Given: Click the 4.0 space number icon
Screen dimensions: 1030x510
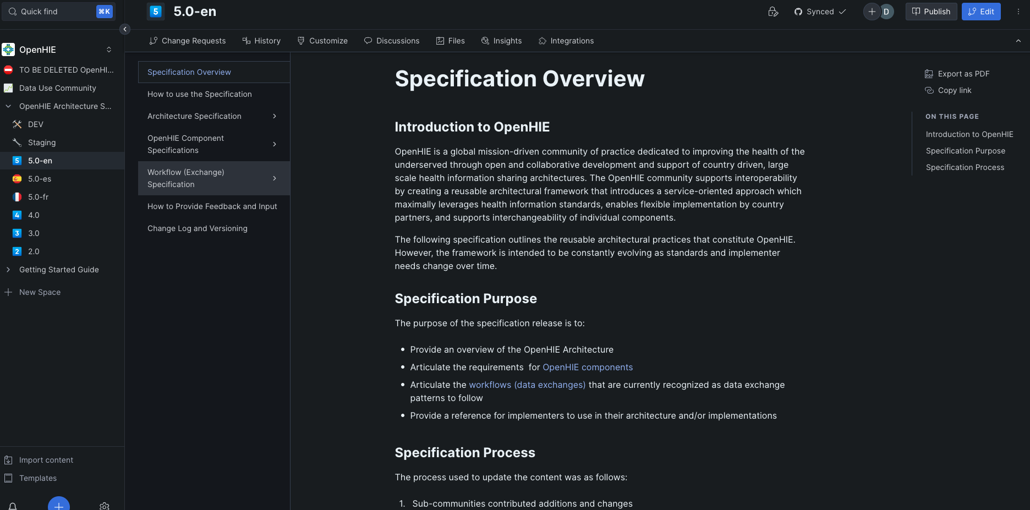Looking at the screenshot, I should click(17, 215).
